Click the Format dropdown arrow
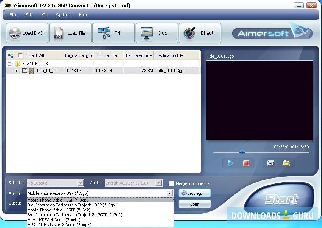Viewport: 322px width, 228px height. click(170, 193)
